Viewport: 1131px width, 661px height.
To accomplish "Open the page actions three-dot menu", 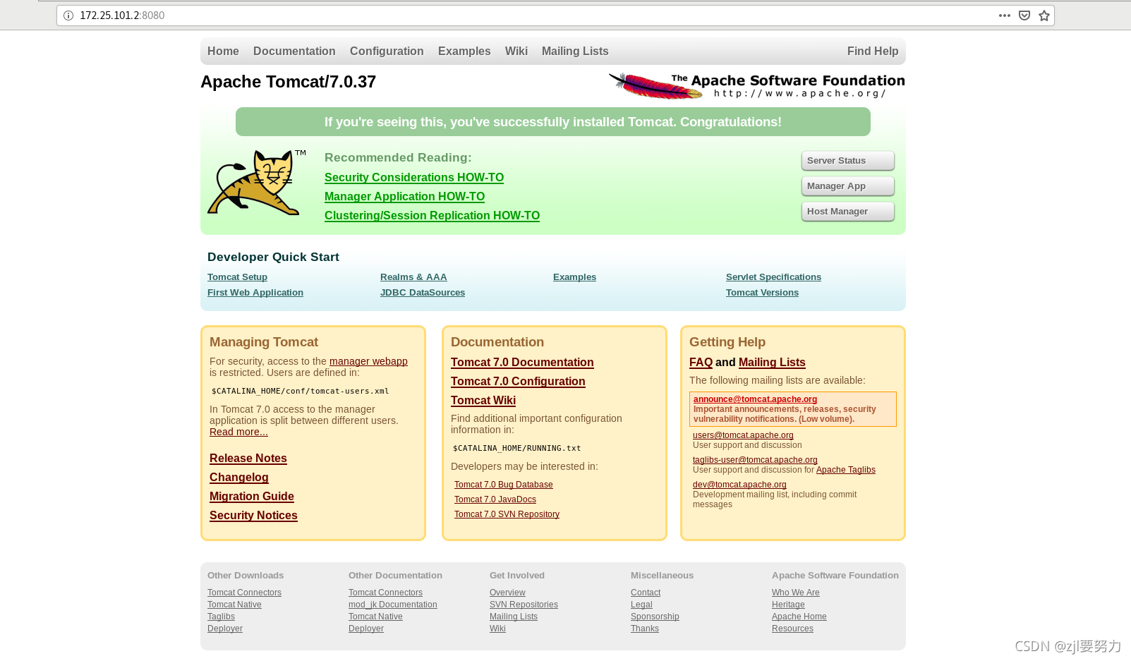I will coord(1005,16).
